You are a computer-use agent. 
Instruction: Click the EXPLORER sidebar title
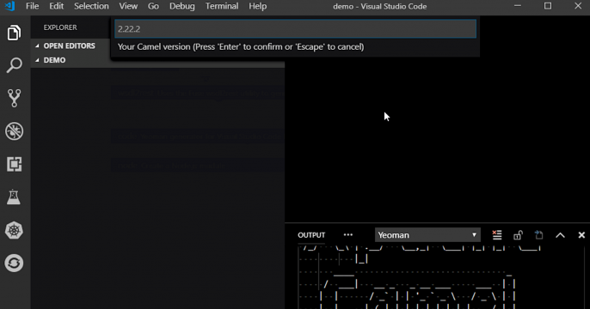tap(60, 27)
